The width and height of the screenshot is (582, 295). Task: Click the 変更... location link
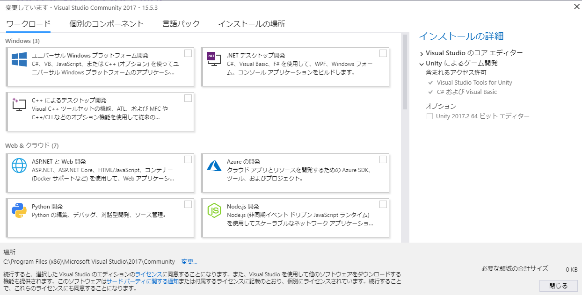click(x=189, y=262)
